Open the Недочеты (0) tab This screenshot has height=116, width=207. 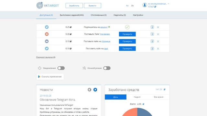(120, 15)
